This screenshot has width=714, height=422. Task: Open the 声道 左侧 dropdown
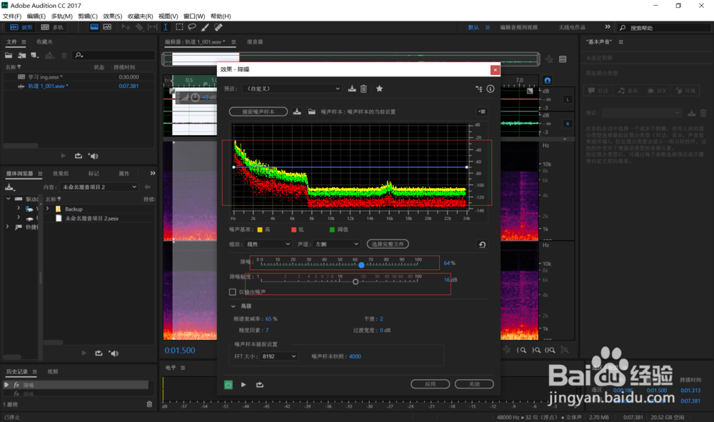point(336,244)
